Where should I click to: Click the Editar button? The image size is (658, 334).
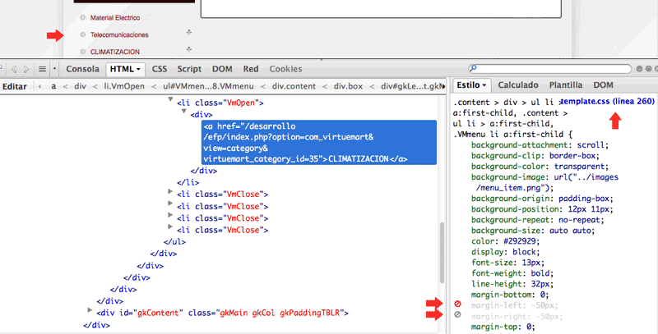coord(15,87)
